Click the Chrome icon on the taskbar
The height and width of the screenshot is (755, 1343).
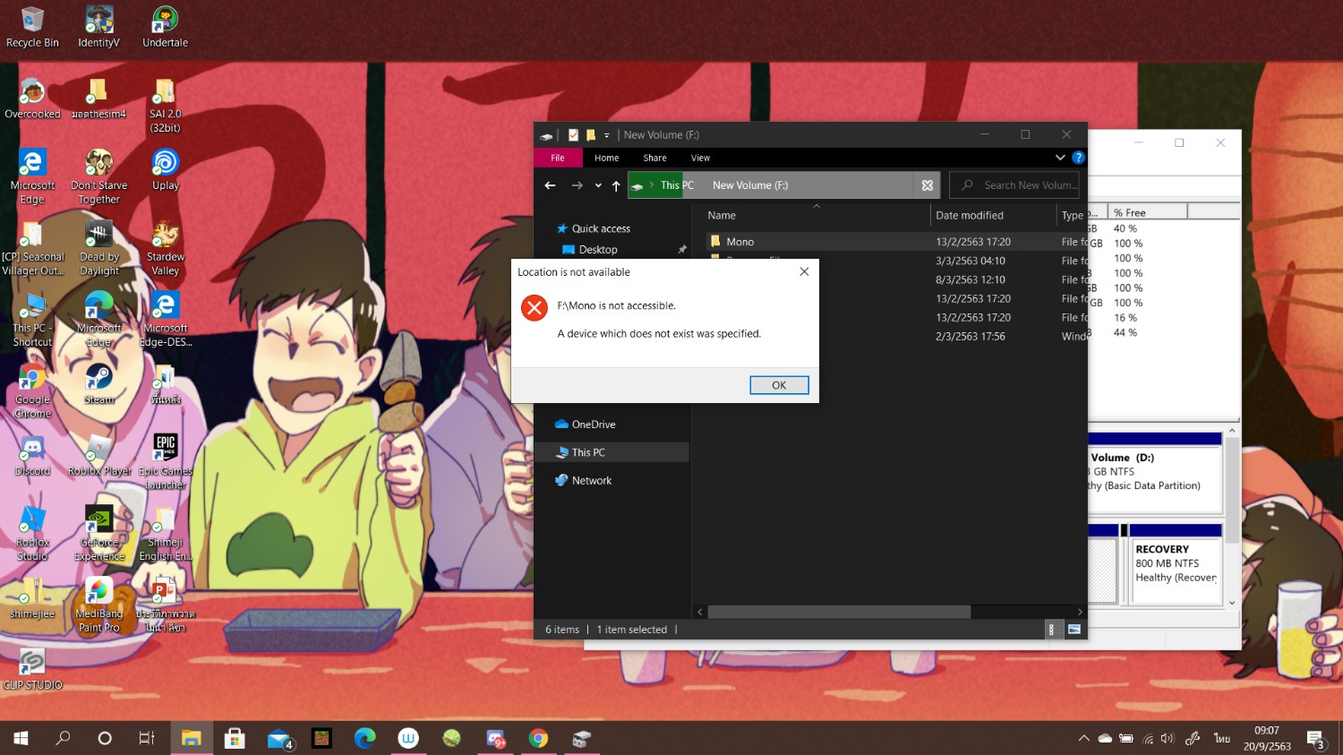click(538, 738)
